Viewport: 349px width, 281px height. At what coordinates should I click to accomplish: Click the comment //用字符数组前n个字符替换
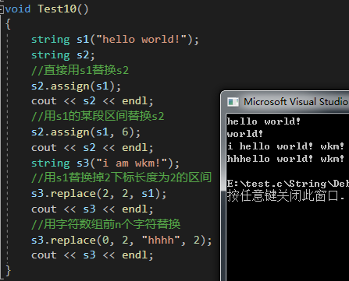pyautogui.click(x=106, y=224)
